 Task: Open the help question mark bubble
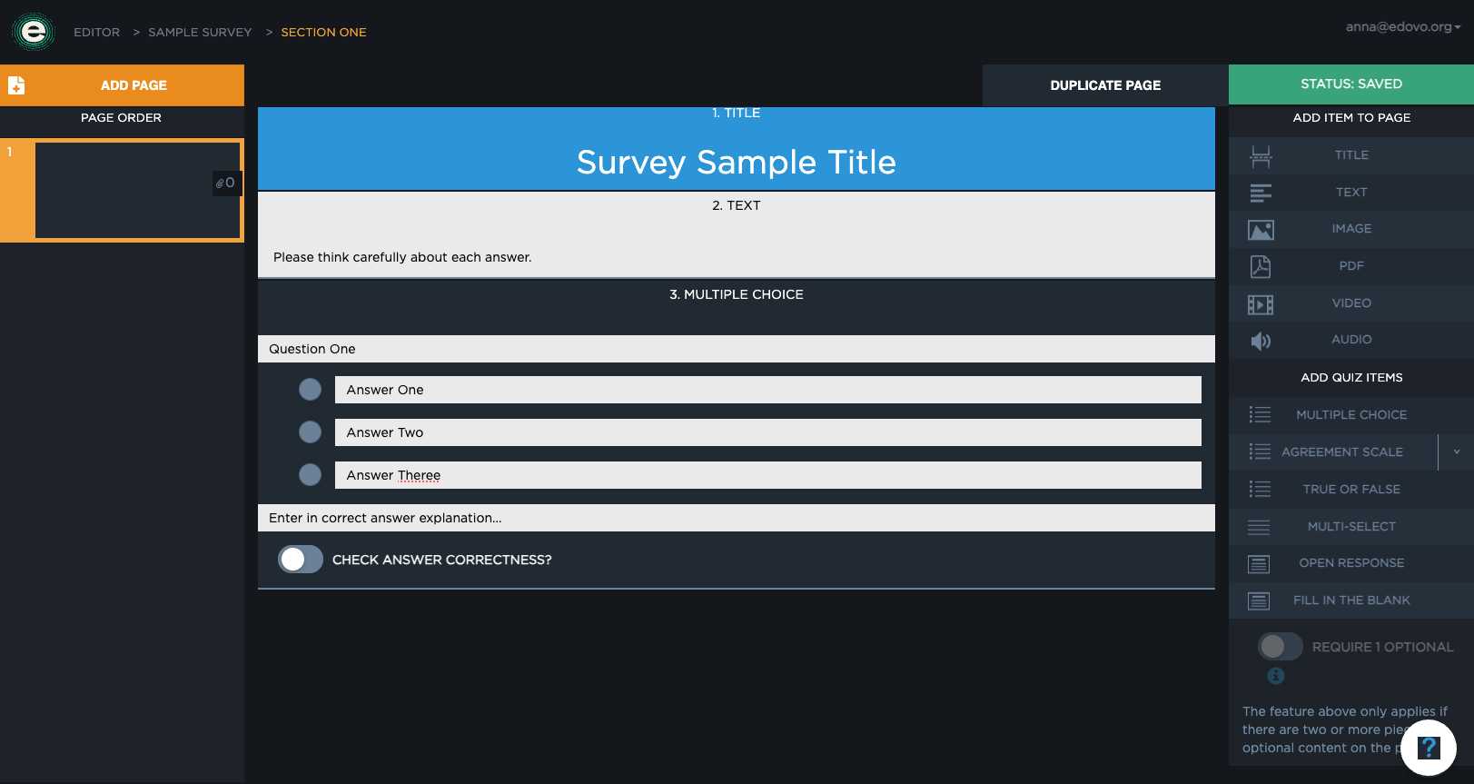[x=1428, y=748]
